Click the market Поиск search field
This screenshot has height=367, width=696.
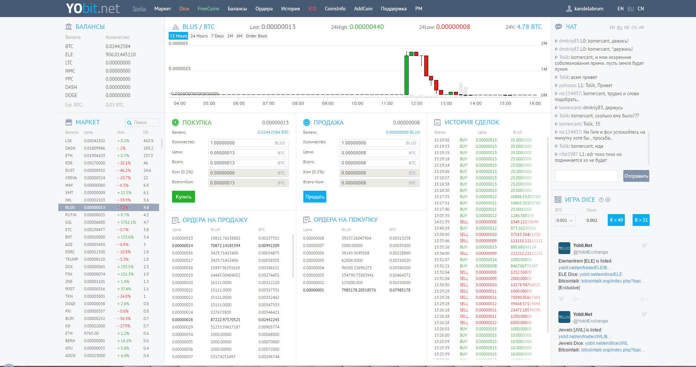pyautogui.click(x=142, y=123)
